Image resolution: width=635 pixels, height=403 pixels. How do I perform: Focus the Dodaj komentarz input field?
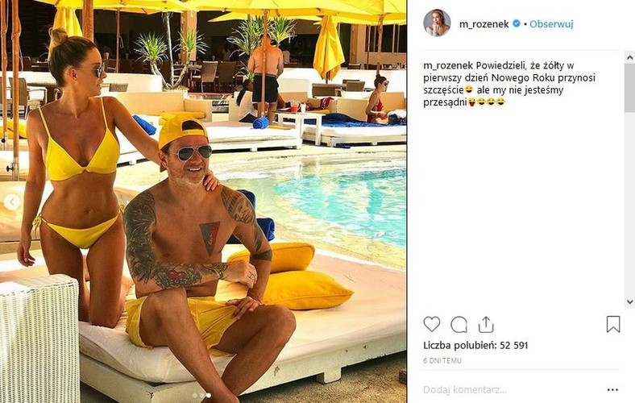tap(511, 389)
